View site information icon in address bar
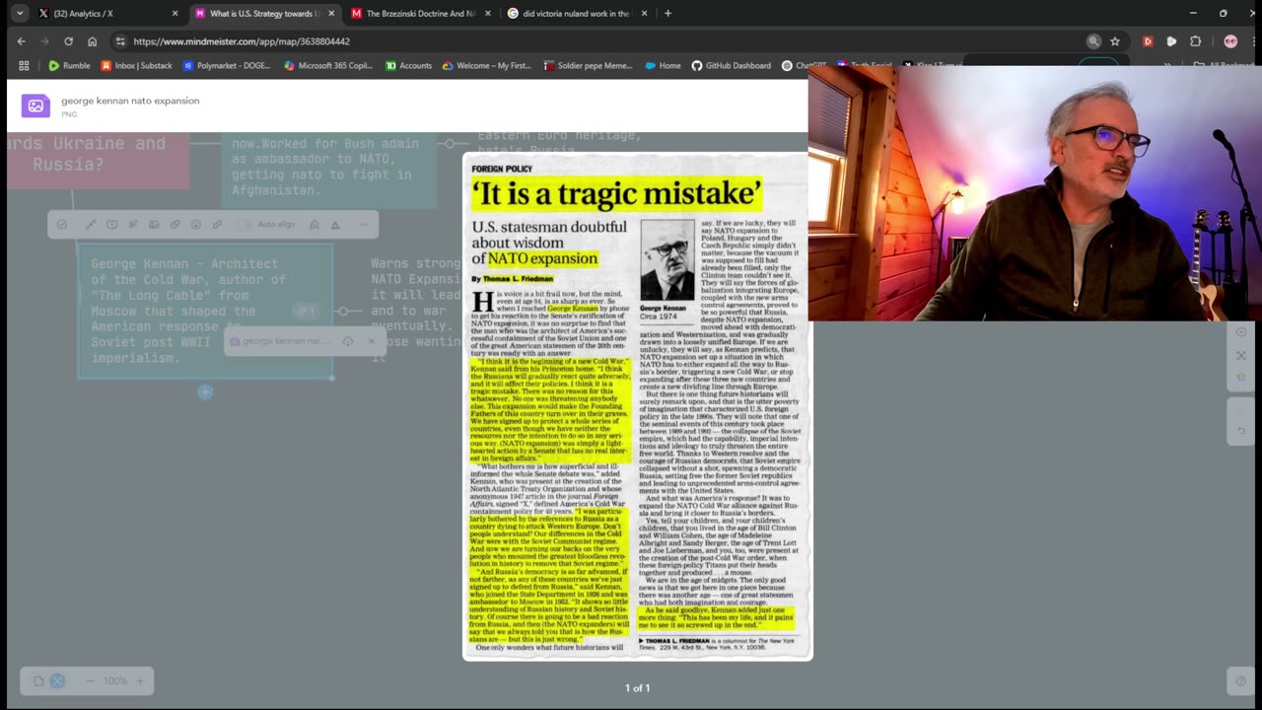 [x=120, y=41]
